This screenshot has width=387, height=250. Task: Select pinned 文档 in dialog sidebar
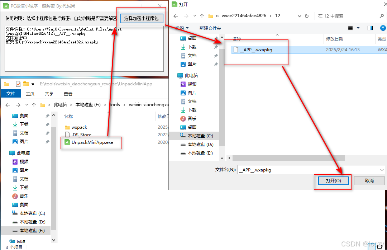[x=192, y=56]
